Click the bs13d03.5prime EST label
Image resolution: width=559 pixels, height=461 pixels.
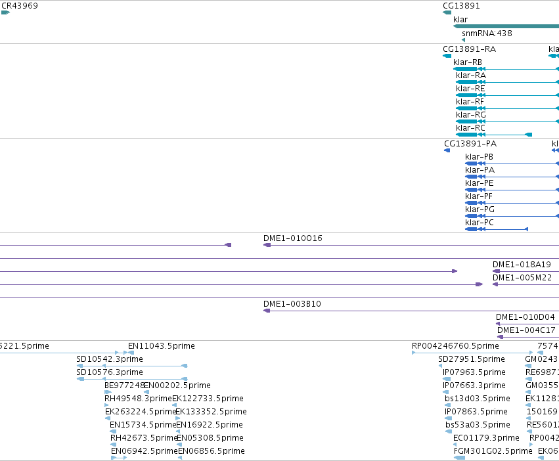(x=478, y=399)
